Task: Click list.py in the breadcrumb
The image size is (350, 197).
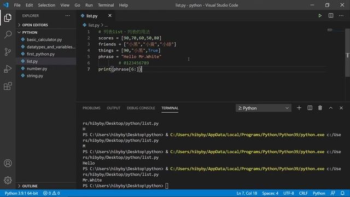Action: (94, 25)
